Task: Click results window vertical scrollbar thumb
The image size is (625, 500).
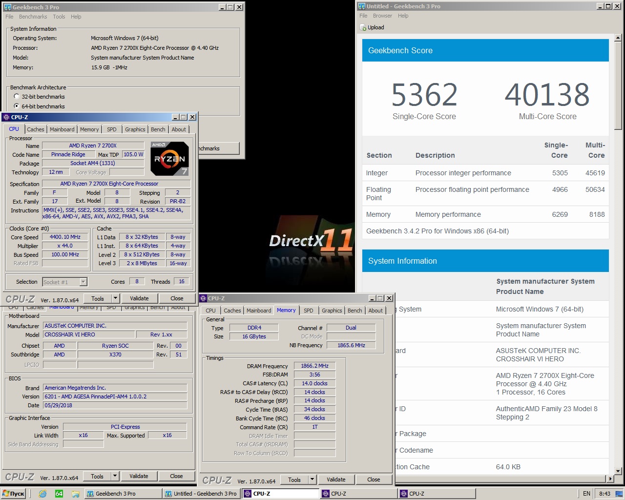Action: click(x=618, y=85)
